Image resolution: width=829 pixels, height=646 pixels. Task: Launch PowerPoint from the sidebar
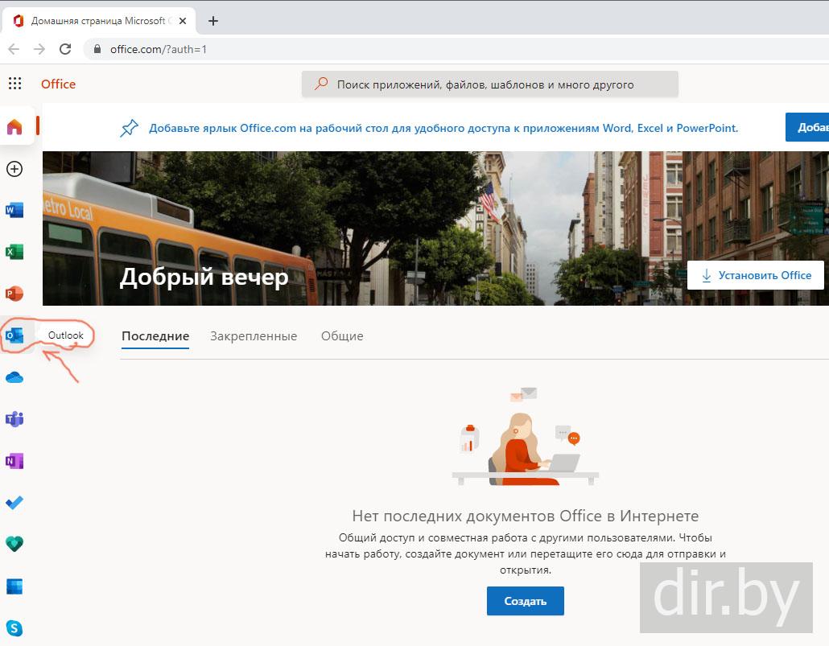14,294
